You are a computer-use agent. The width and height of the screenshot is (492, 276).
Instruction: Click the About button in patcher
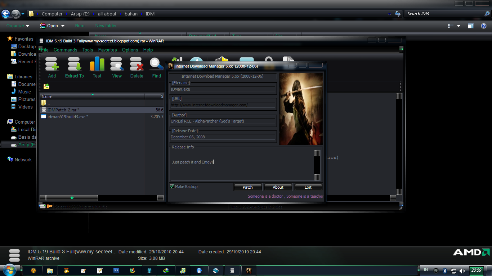click(278, 187)
